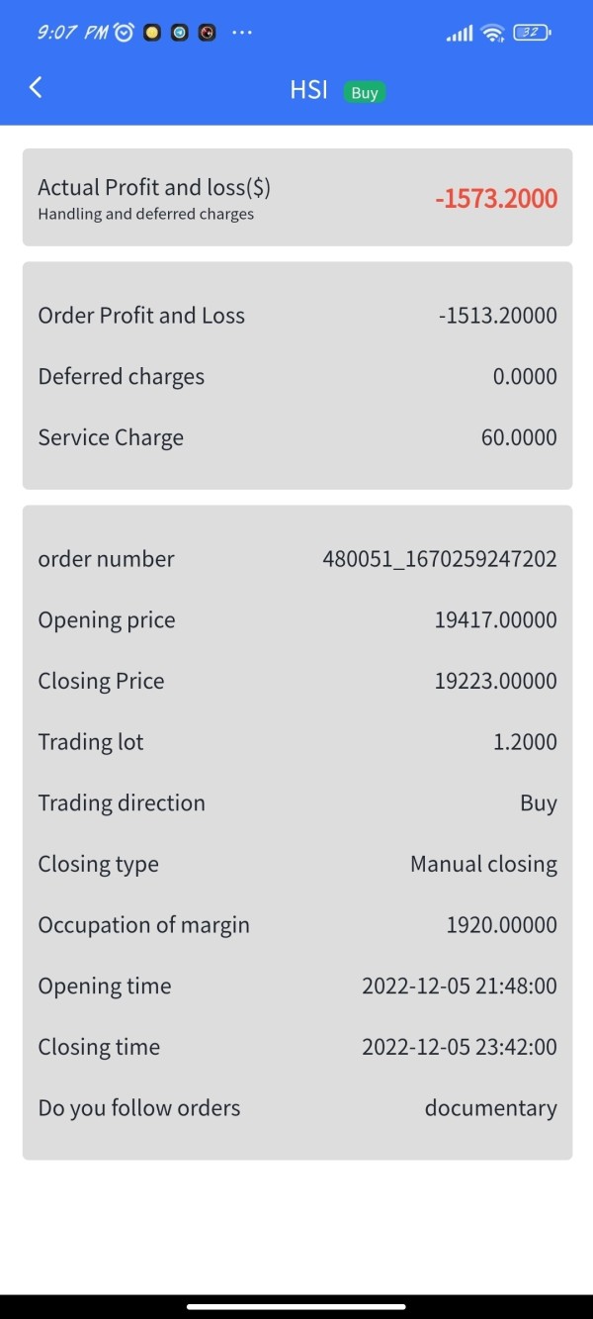Tap the back arrow in header

36,88
